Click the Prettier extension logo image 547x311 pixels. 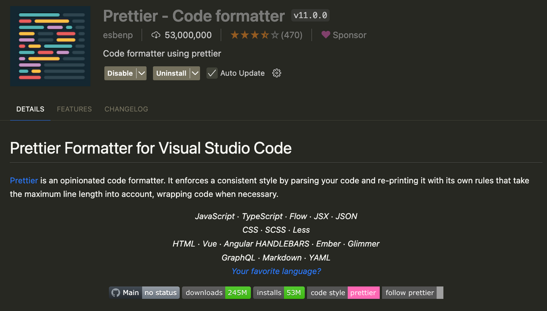(50, 46)
